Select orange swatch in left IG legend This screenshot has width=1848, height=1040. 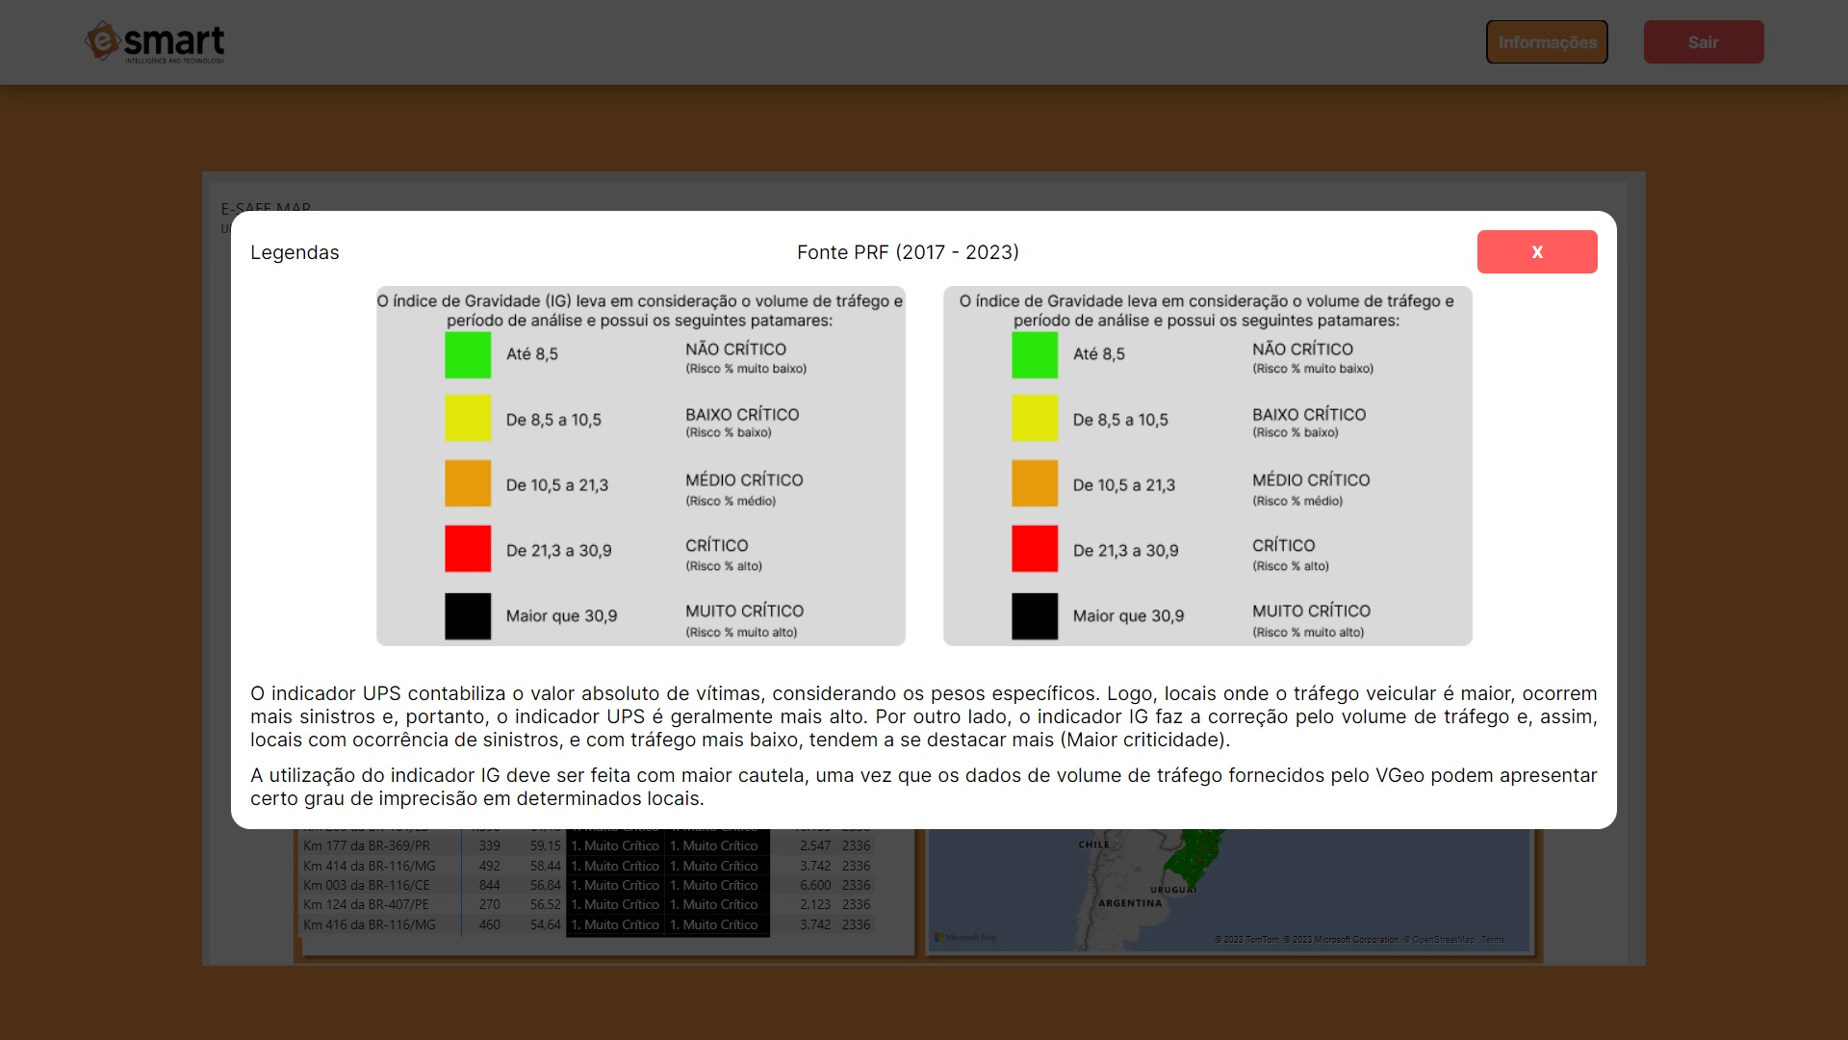[x=468, y=483]
